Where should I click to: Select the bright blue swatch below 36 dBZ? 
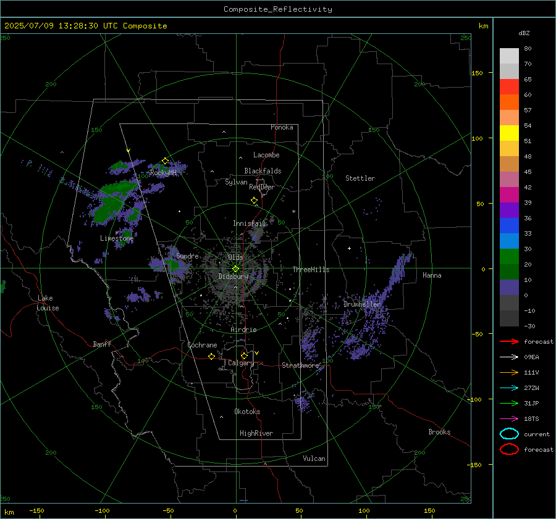tap(509, 225)
